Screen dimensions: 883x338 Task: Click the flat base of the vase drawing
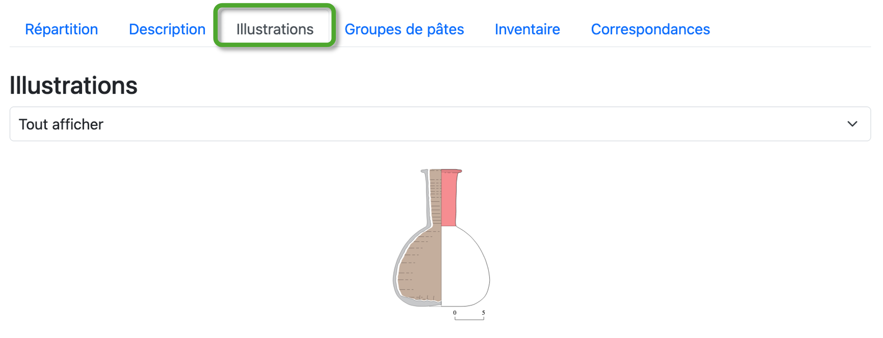441,304
